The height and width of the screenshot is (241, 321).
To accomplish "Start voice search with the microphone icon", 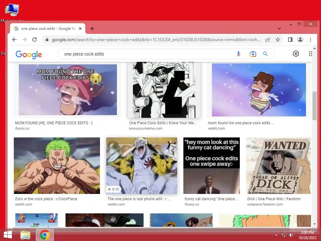I will (239, 54).
